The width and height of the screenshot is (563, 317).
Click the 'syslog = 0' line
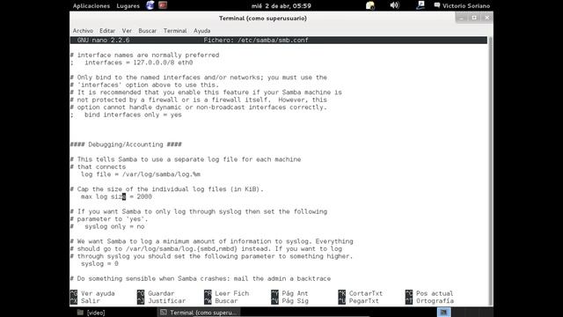click(99, 264)
